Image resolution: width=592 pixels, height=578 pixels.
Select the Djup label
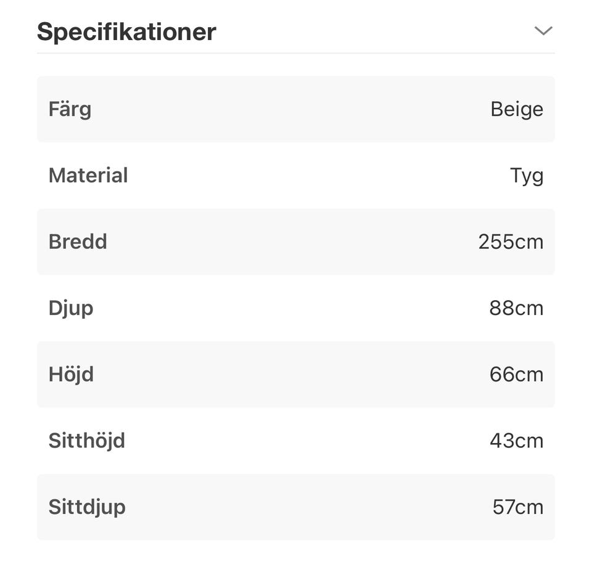coord(71,308)
